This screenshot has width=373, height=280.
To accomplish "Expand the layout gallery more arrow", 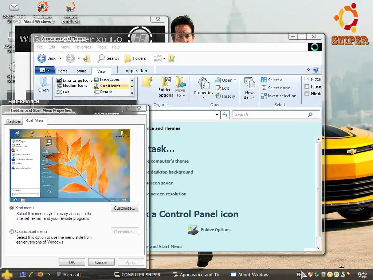I will click(x=132, y=93).
